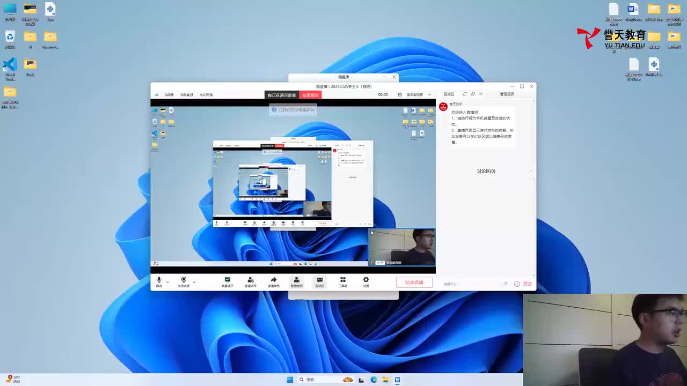Open the emoji picker in chat
Screen dimensions: 687x386
[517, 284]
